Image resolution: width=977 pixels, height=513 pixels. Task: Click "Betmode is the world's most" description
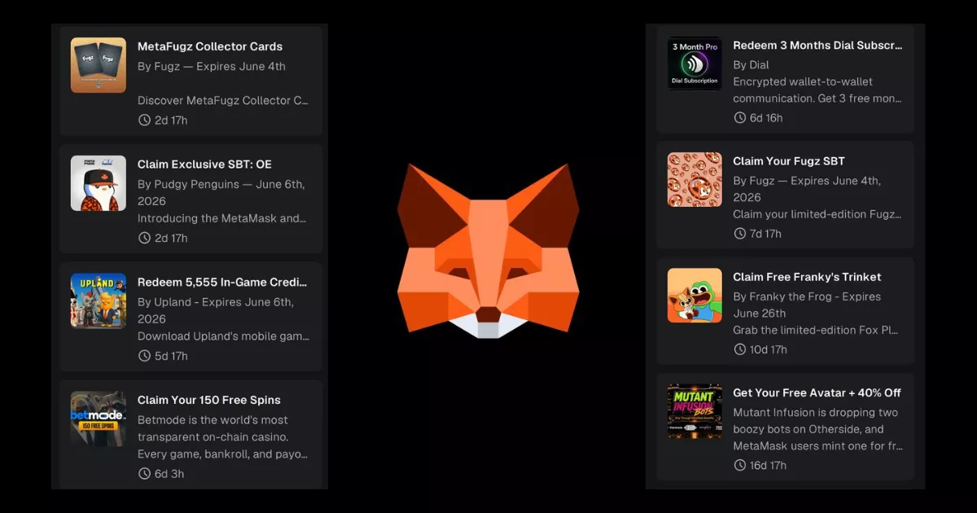[x=212, y=420]
